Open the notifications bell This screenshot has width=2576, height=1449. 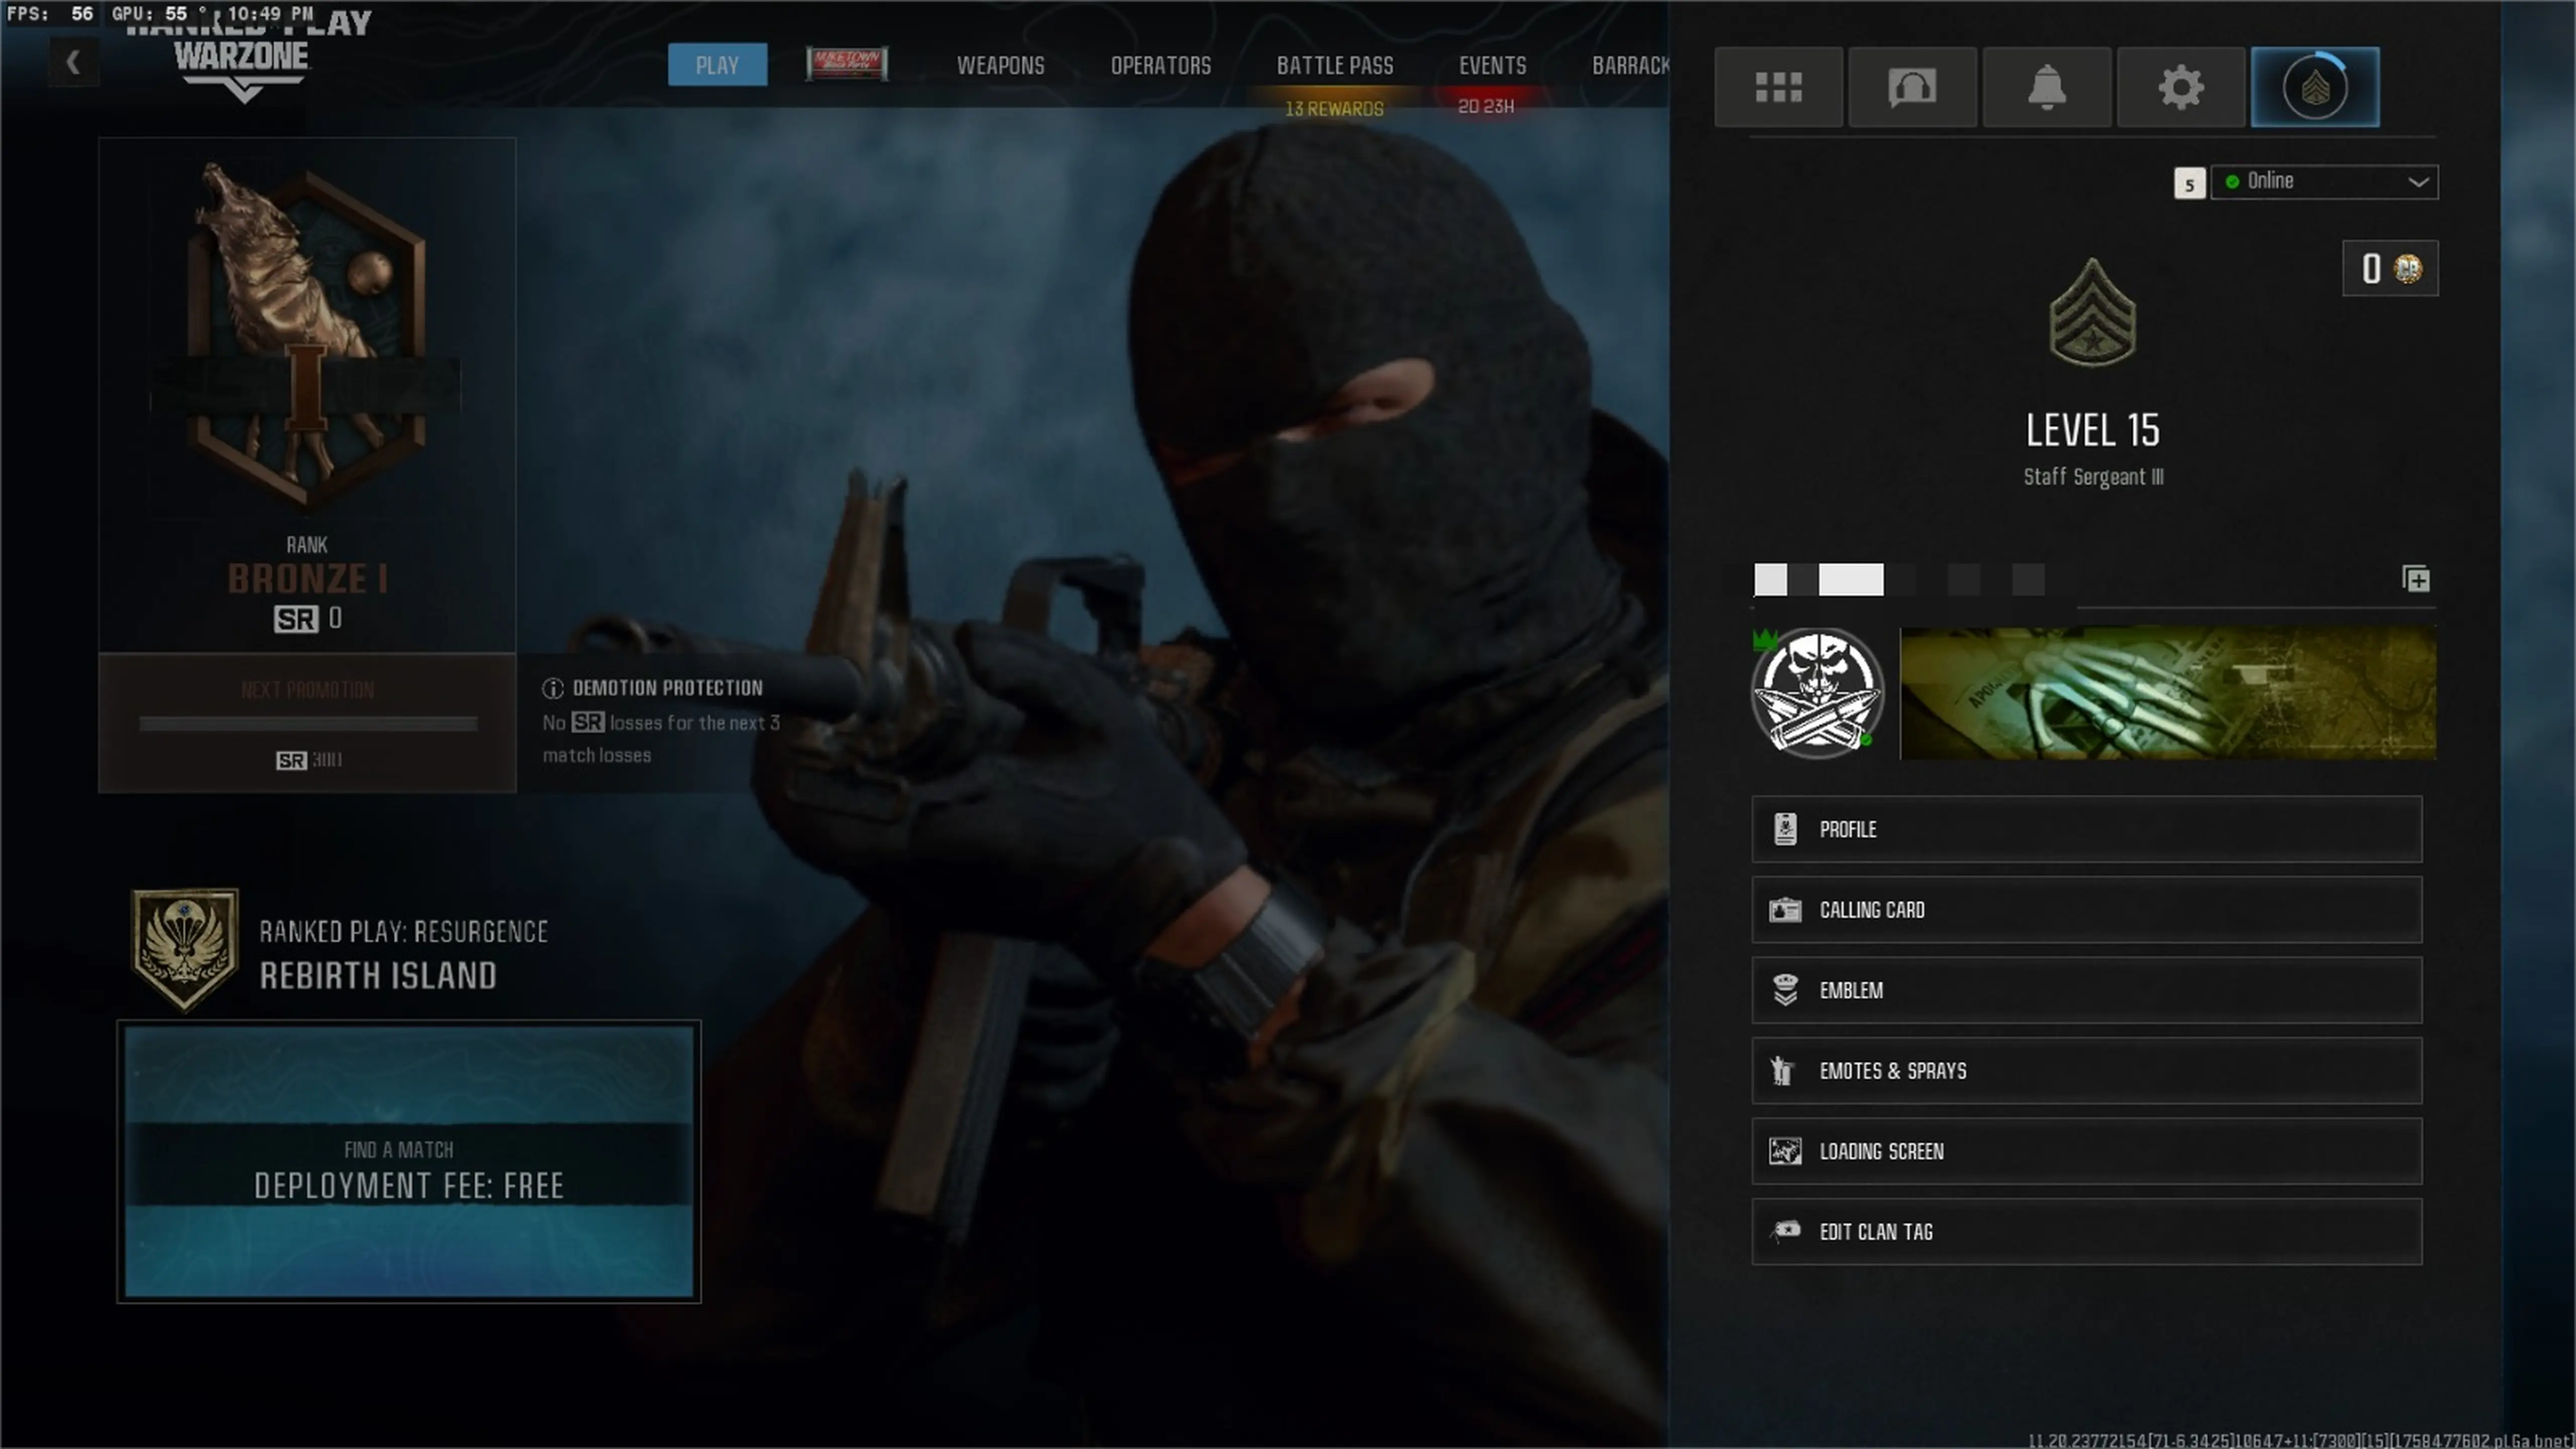tap(2046, 87)
